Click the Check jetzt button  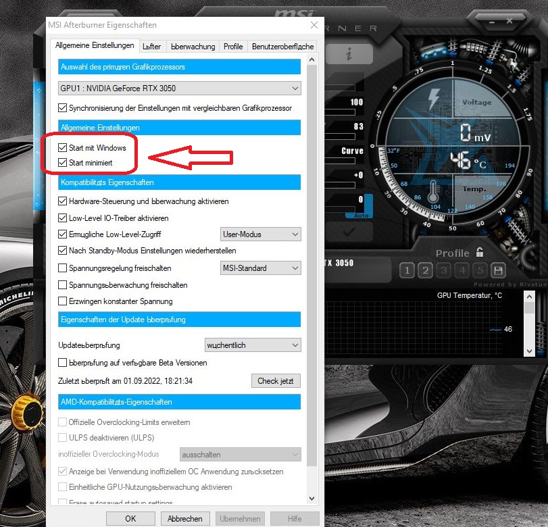coord(276,381)
